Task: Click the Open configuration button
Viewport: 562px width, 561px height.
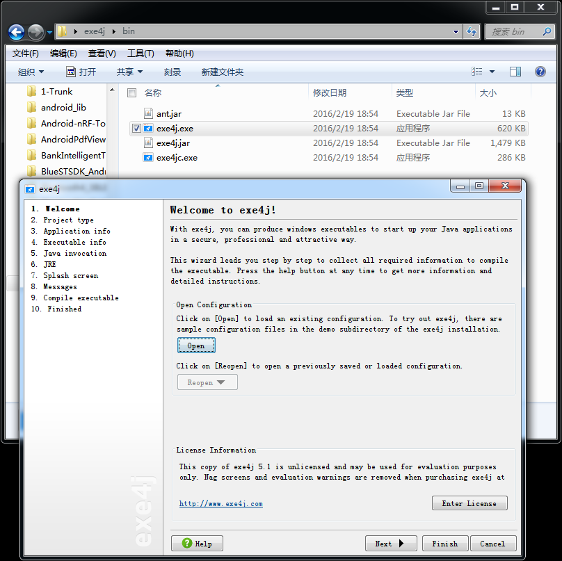Action: 196,345
